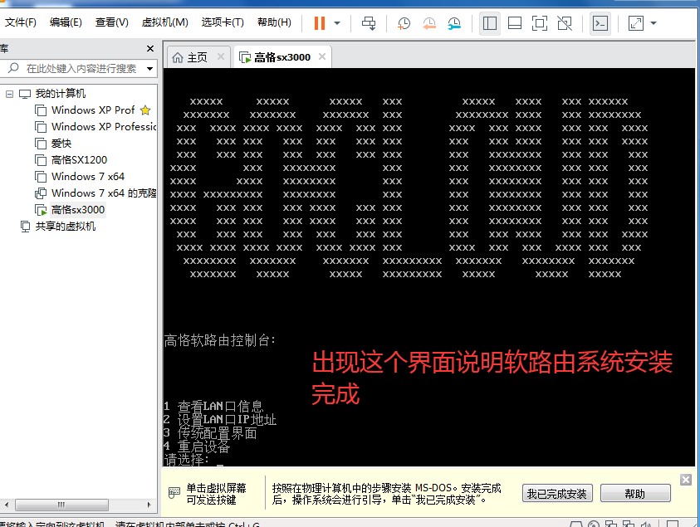Click the library search input field
The width and height of the screenshot is (700, 527).
tap(81, 69)
